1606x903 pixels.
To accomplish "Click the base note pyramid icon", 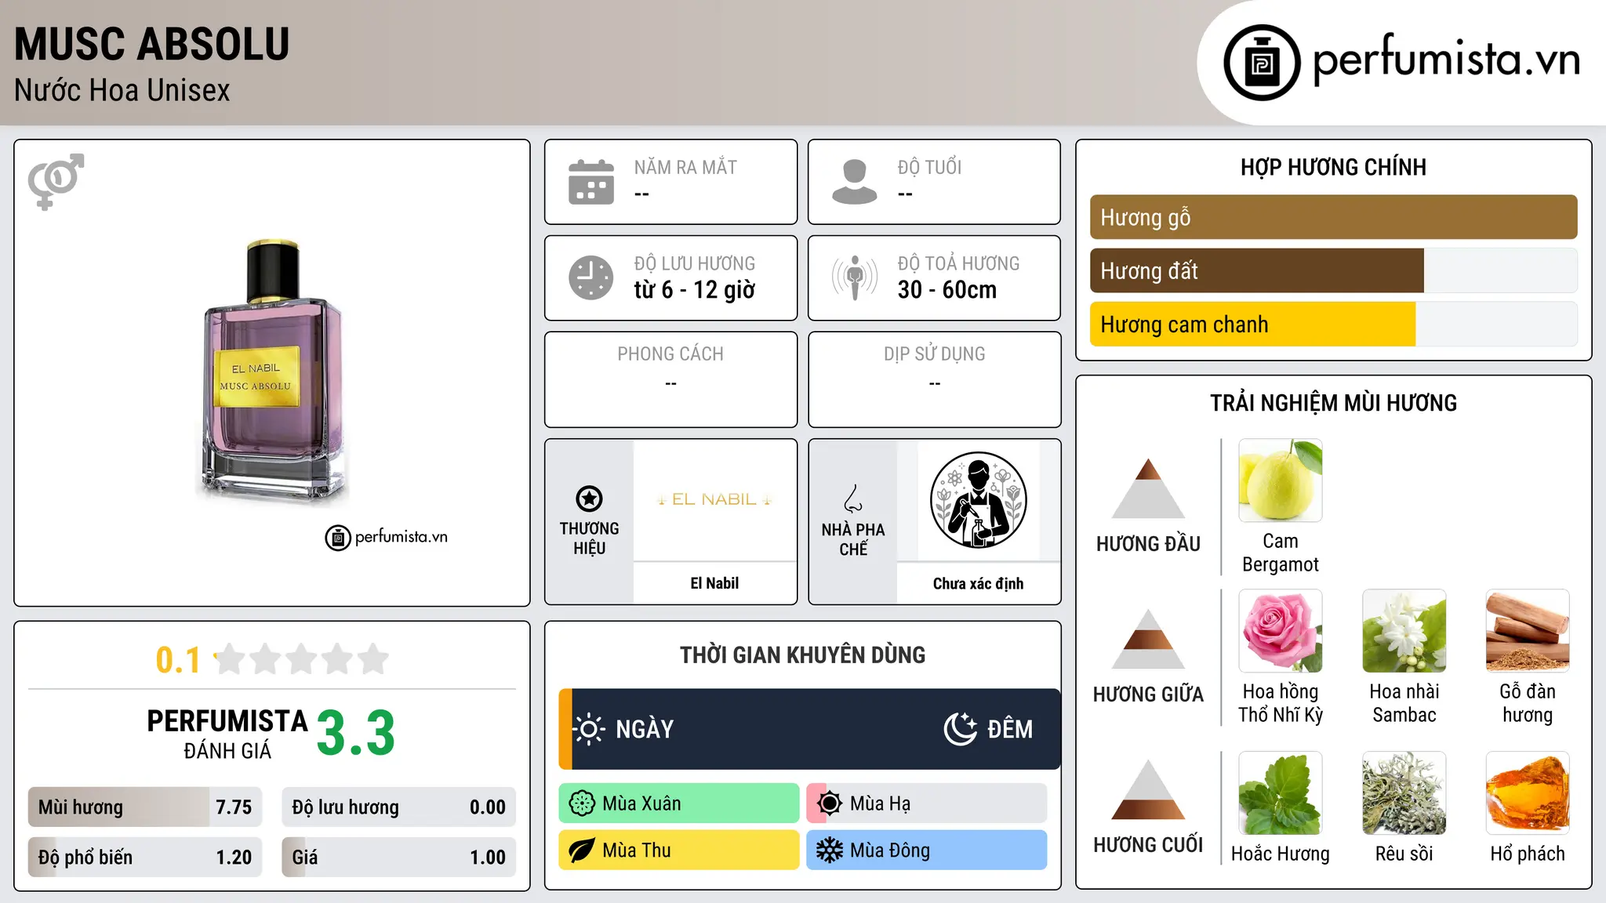I will [1148, 789].
